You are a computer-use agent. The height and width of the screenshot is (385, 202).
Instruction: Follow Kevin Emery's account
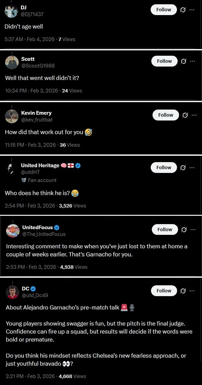pyautogui.click(x=166, y=115)
